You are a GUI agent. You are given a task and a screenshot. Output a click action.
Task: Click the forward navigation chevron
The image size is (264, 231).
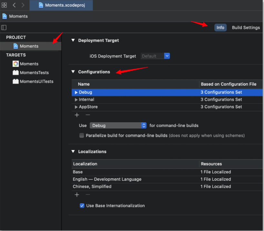coord(23,5)
